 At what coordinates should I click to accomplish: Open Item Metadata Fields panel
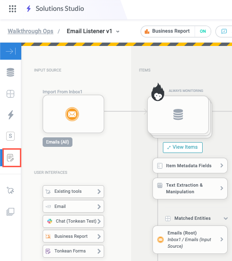(x=190, y=166)
